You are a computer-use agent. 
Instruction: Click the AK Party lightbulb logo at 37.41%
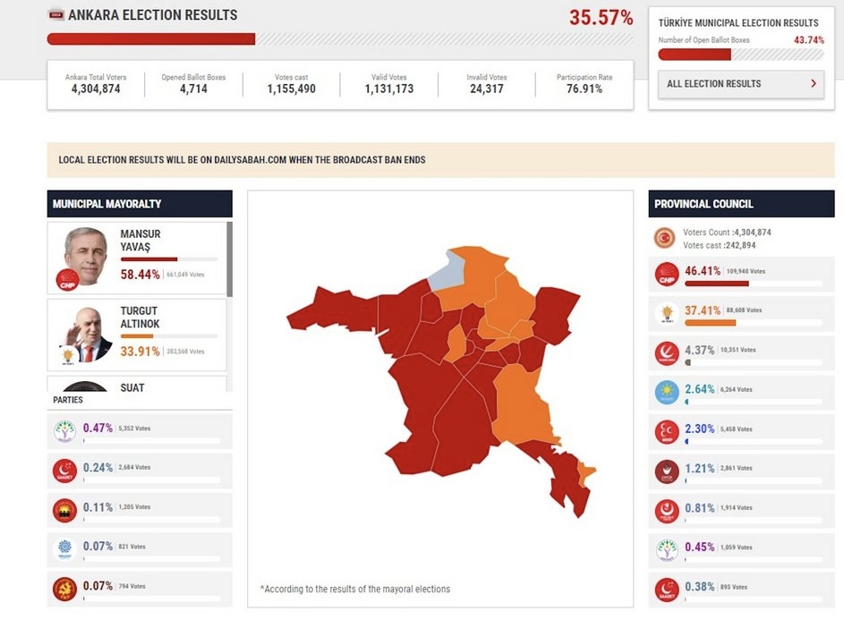[x=667, y=314]
